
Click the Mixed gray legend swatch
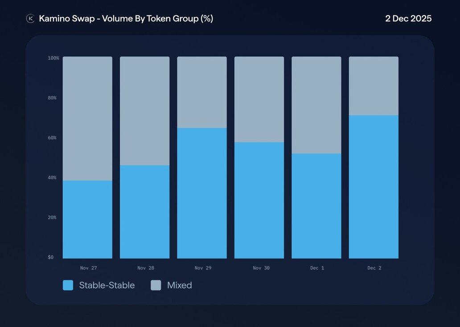coord(156,285)
